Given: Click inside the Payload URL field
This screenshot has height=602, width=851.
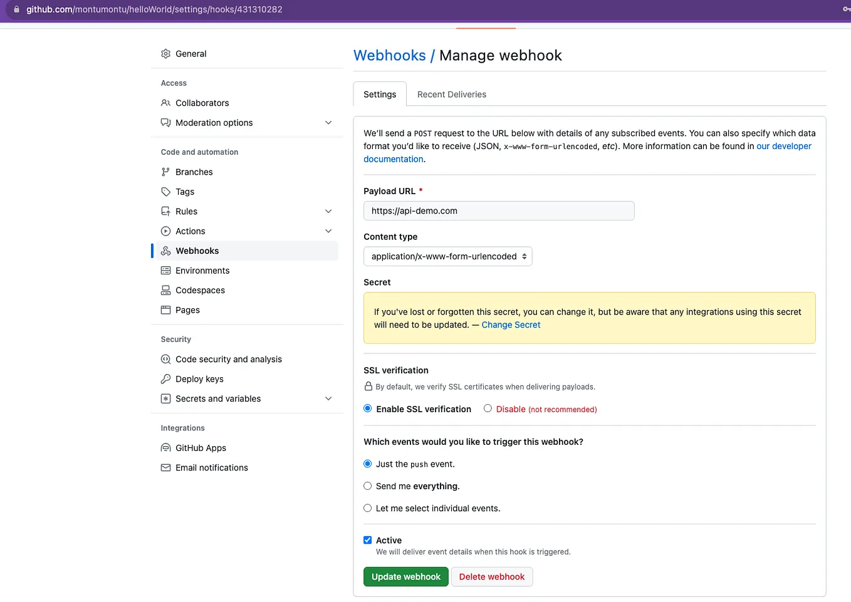Looking at the screenshot, I should point(499,210).
